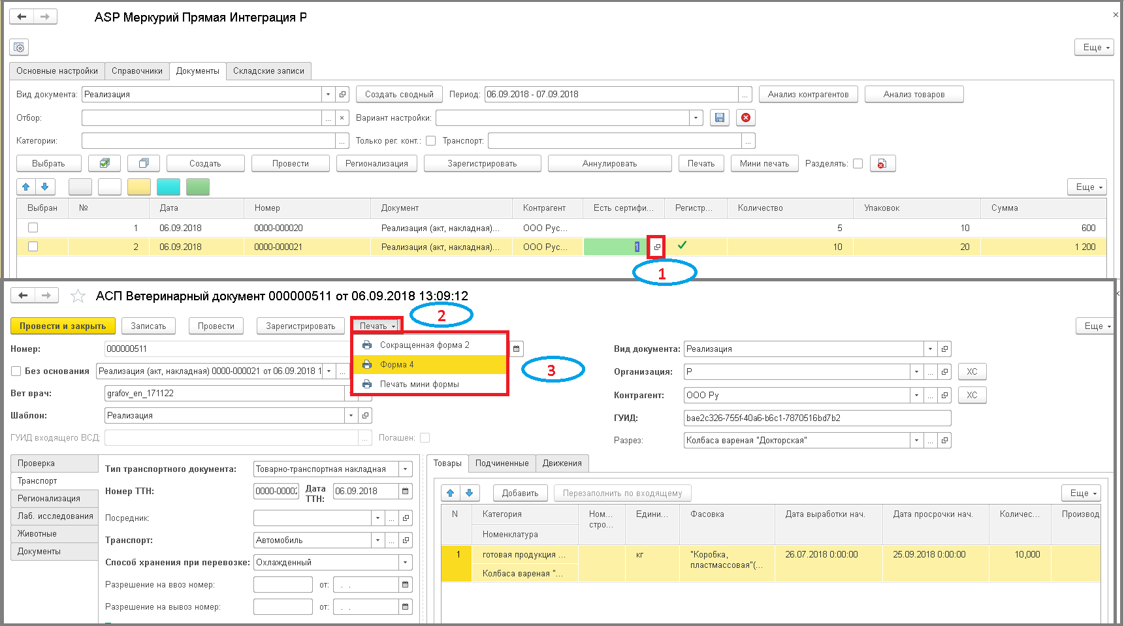1124x626 pixels.
Task: Go back with top window's left arrow
Action: pos(22,16)
